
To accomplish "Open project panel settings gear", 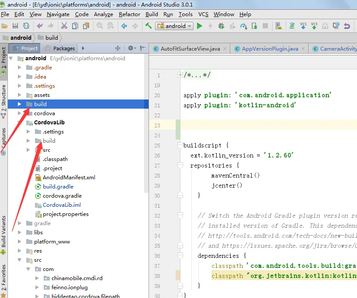I will [x=132, y=48].
